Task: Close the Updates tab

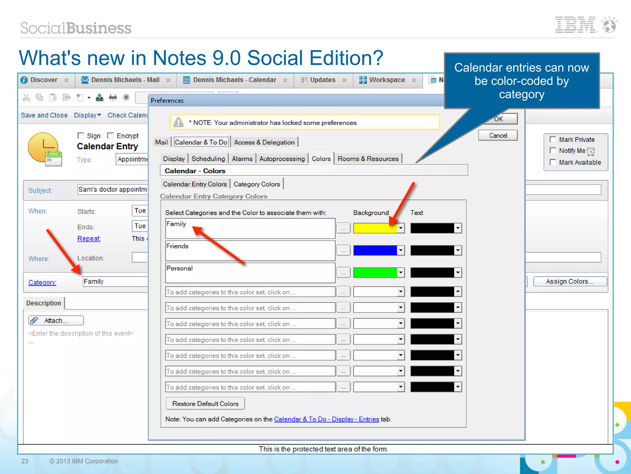Action: point(344,80)
